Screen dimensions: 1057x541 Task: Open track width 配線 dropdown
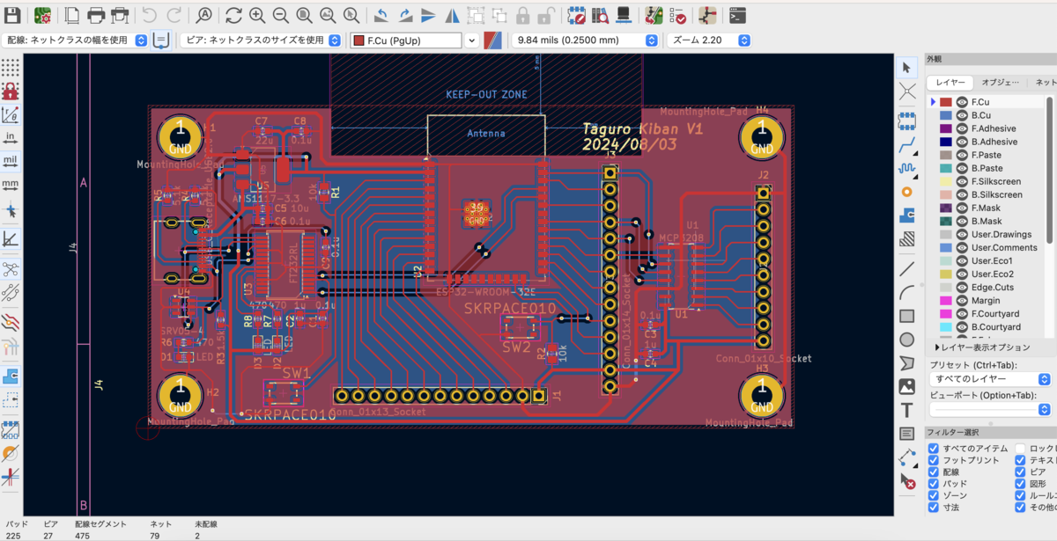pos(75,40)
